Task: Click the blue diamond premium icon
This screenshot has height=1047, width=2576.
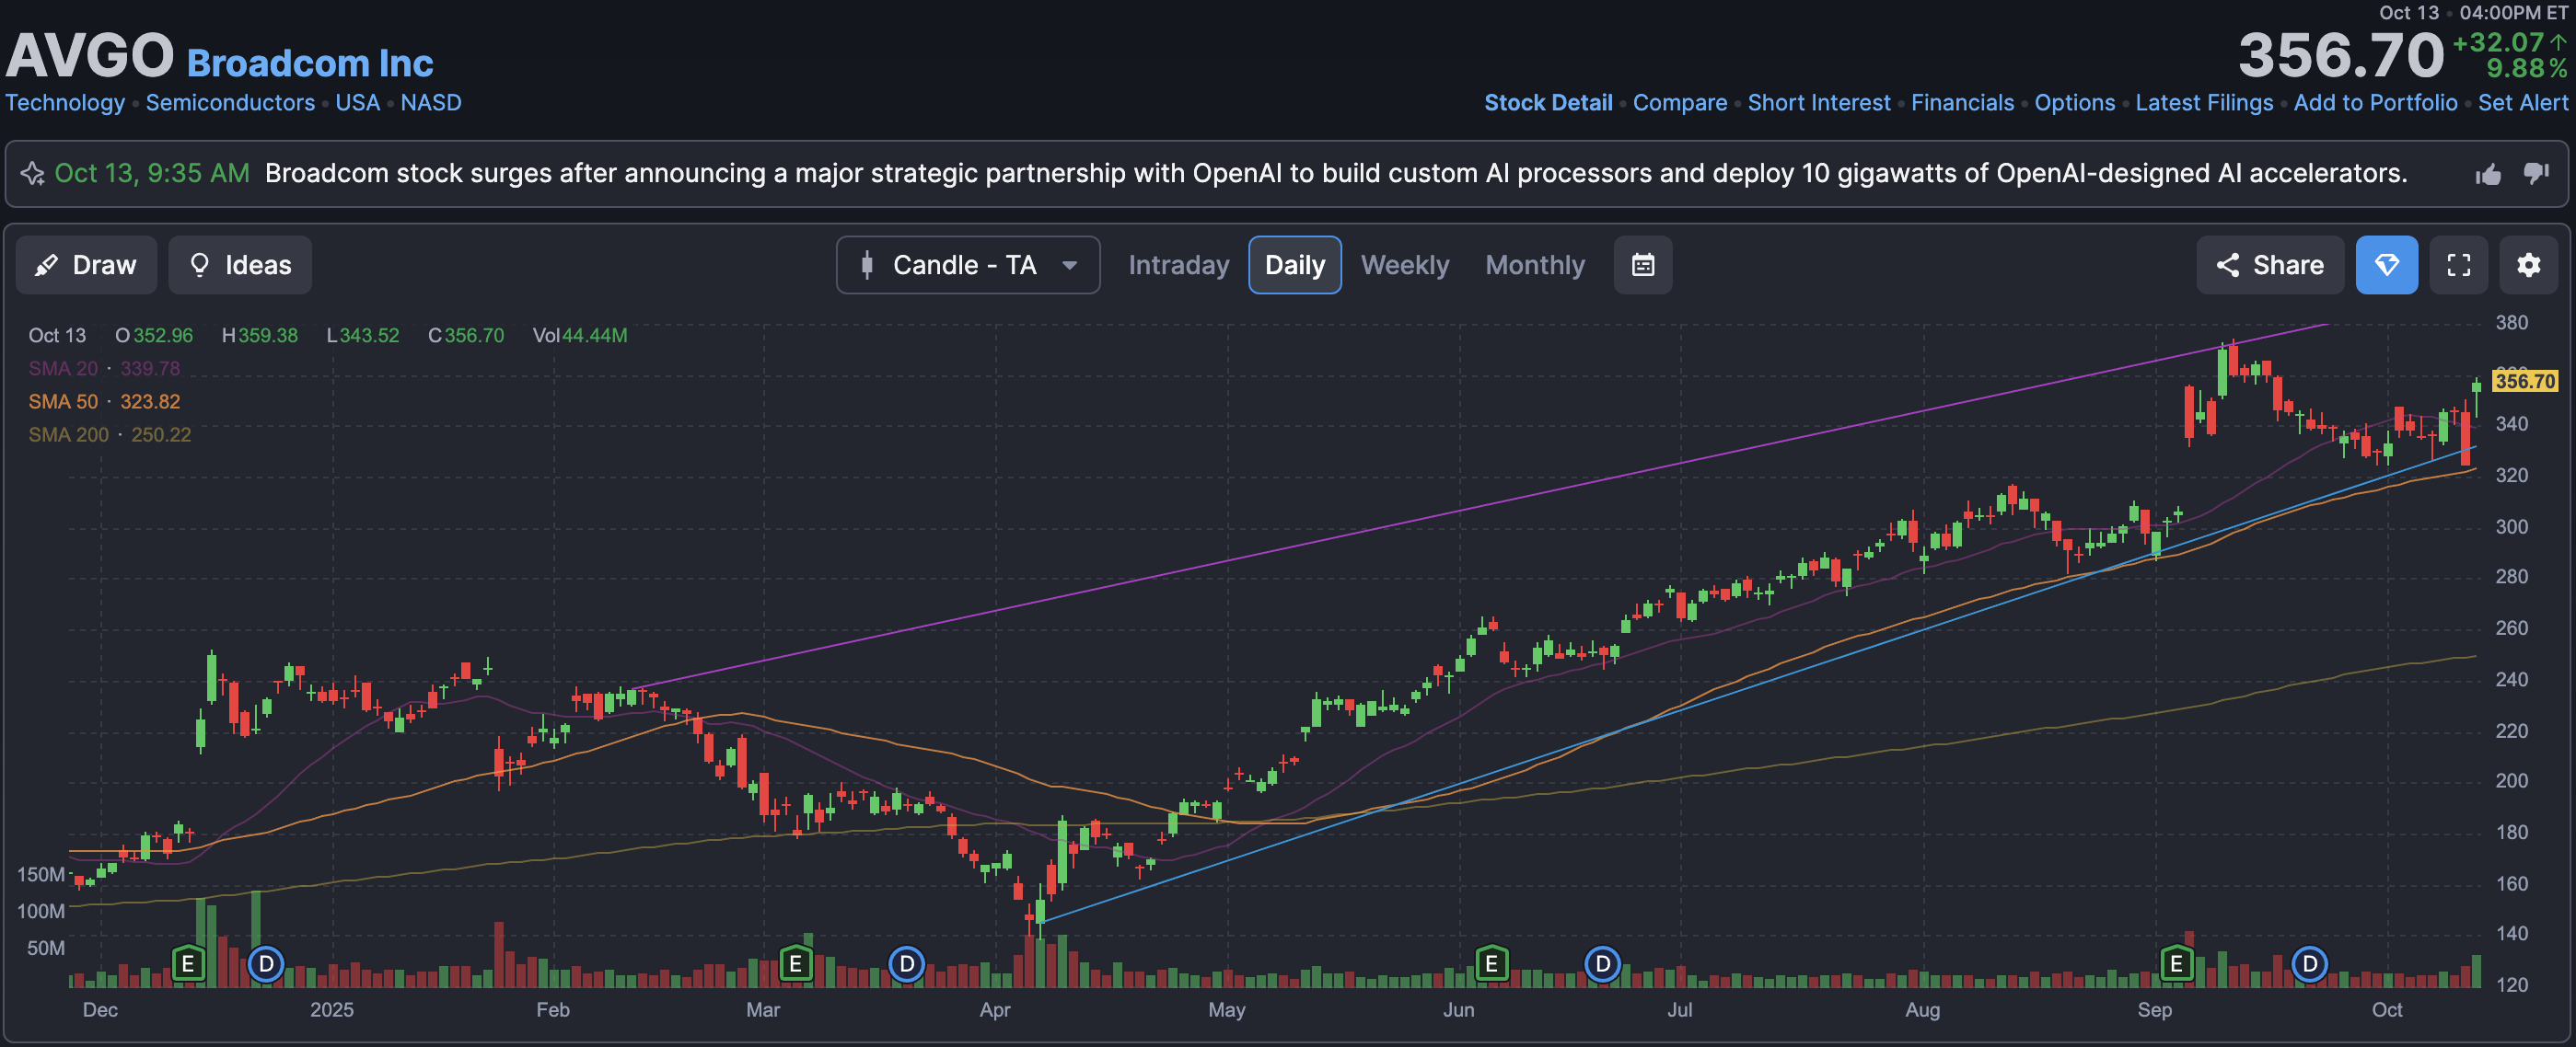Action: pyautogui.click(x=2386, y=265)
